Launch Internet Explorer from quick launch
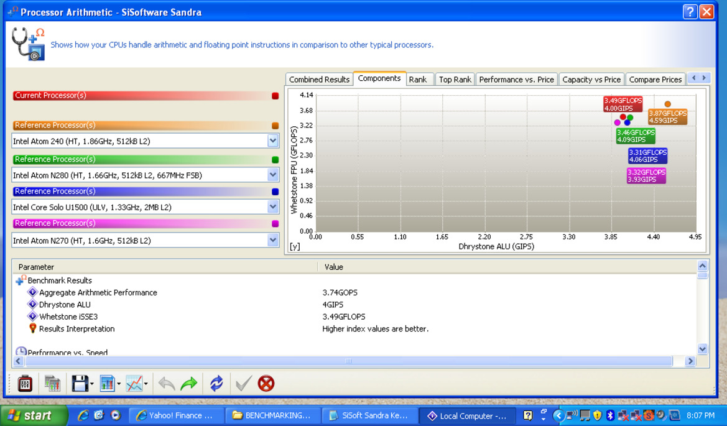Screen dimensions: 727x426 (83, 415)
